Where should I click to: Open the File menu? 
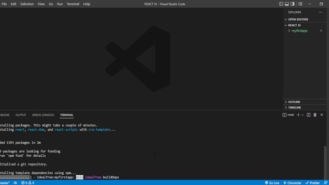tap(4, 4)
